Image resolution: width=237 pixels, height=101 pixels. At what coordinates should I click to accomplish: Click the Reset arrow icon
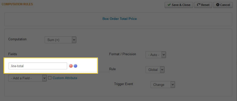(199, 5)
